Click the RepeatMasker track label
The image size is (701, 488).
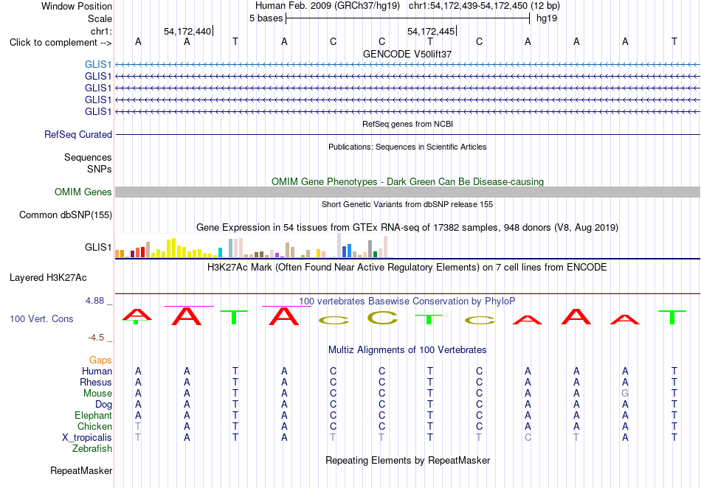pyautogui.click(x=81, y=471)
